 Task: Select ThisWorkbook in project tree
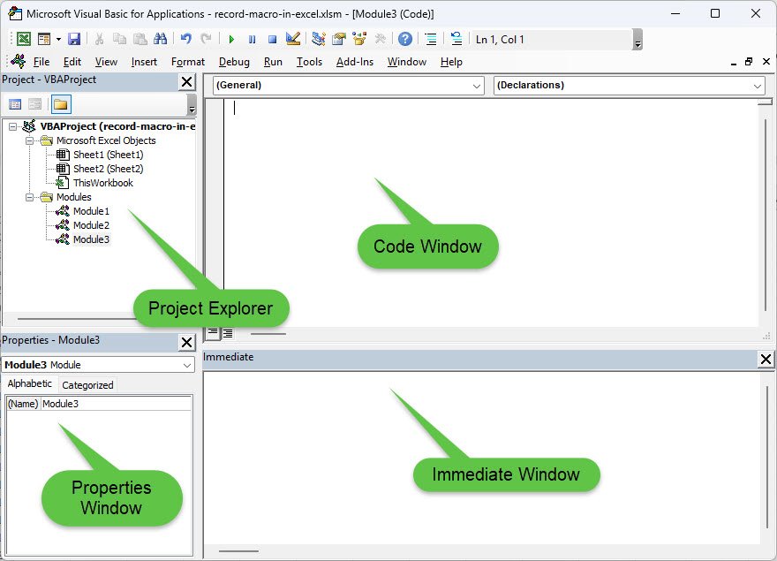click(103, 183)
